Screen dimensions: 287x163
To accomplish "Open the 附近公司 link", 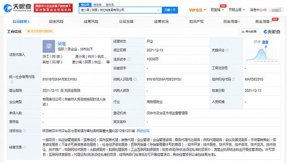I will click(143, 131).
